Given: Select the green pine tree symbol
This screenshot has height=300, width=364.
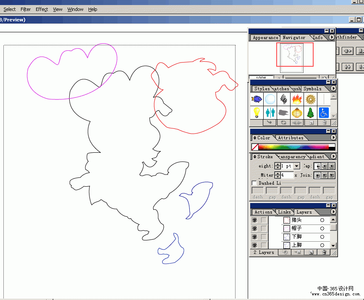Looking at the screenshot, I should coord(310,113).
